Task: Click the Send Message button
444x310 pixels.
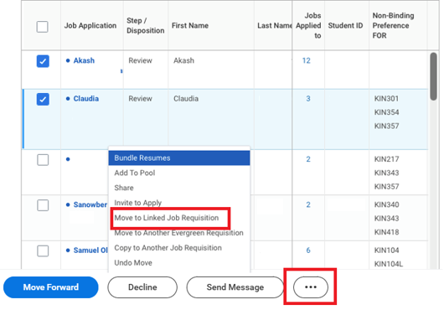Action: [x=235, y=287]
